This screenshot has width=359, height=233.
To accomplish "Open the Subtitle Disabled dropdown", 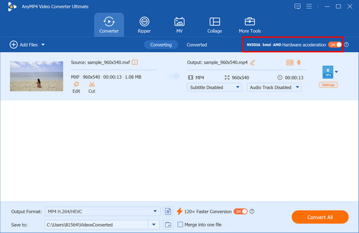I will [214, 87].
